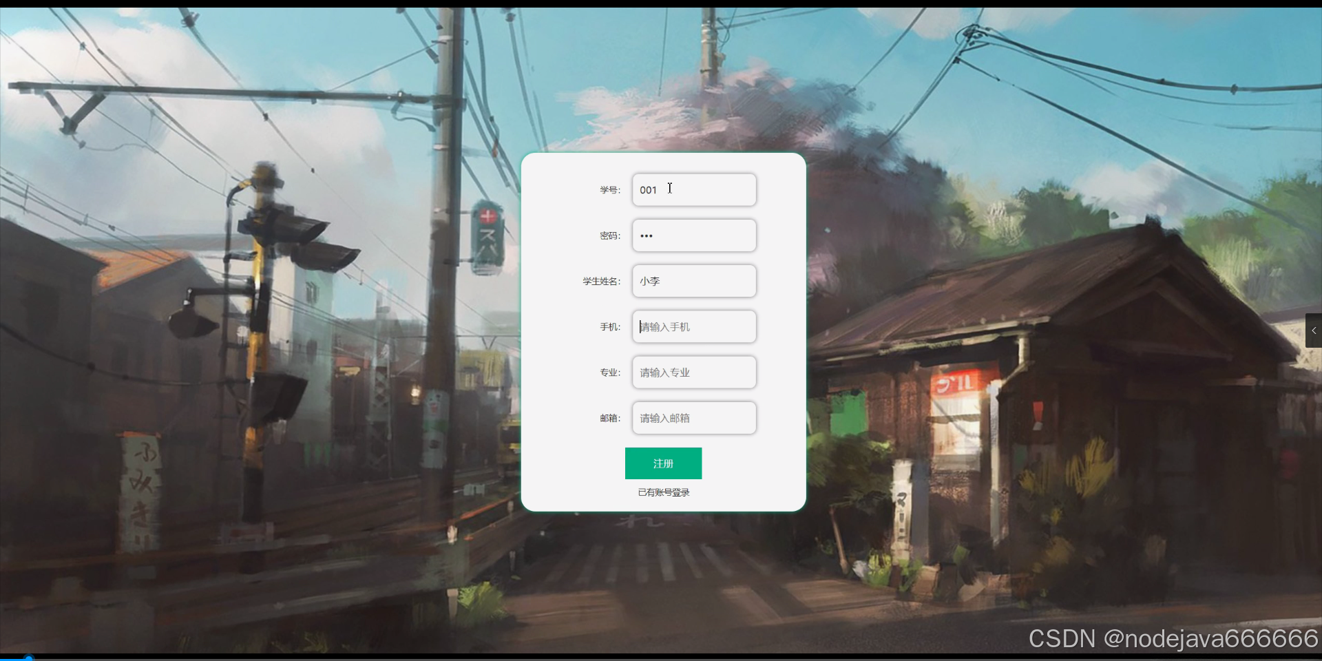Open the 已有账号登录 login link
The height and width of the screenshot is (661, 1322).
click(x=664, y=492)
